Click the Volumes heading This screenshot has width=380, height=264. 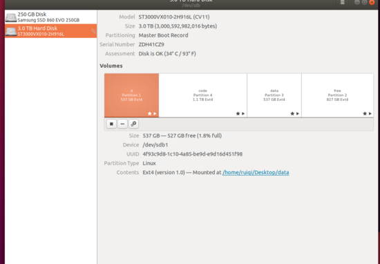click(111, 66)
